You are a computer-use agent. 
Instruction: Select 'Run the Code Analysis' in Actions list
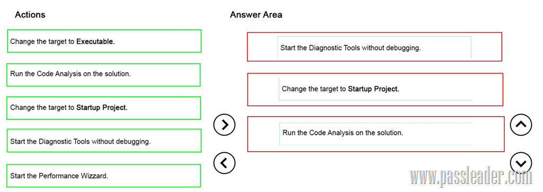pyautogui.click(x=103, y=74)
